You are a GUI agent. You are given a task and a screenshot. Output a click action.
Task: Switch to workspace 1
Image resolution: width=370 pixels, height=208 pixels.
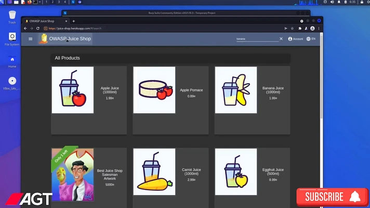46,2
